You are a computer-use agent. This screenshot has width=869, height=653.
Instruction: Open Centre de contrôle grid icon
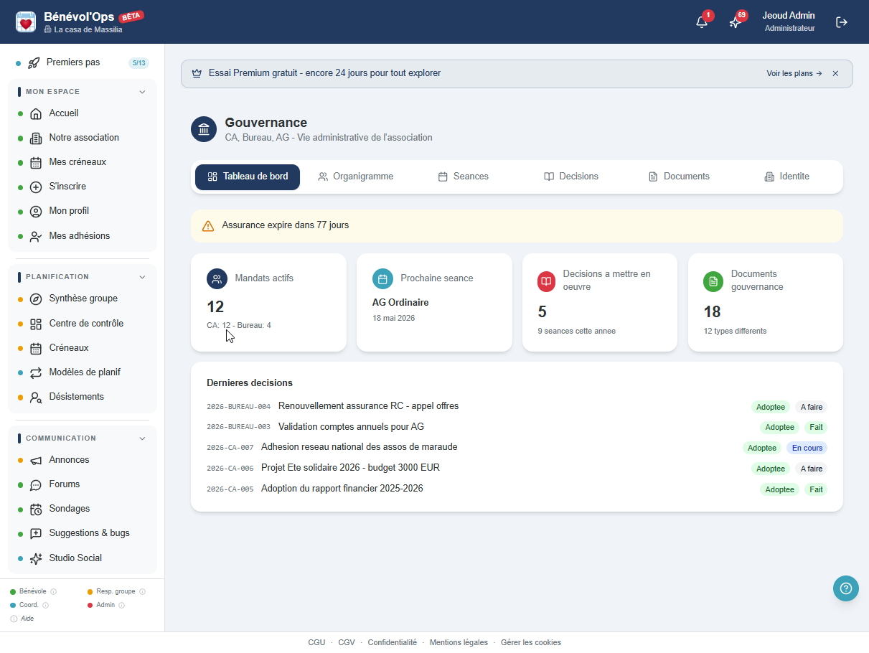tap(36, 324)
